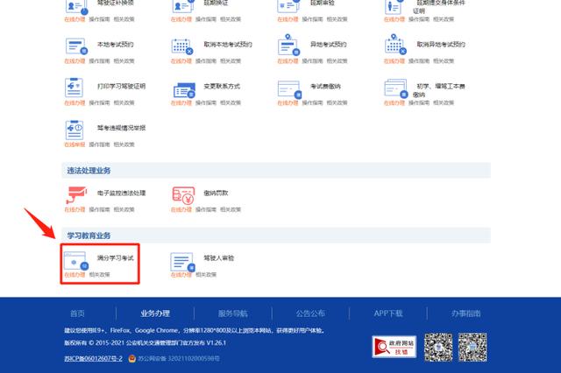Click the 电子监控违法处理 title text

pos(121,193)
